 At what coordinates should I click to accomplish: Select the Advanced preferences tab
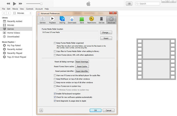tap(111, 20)
